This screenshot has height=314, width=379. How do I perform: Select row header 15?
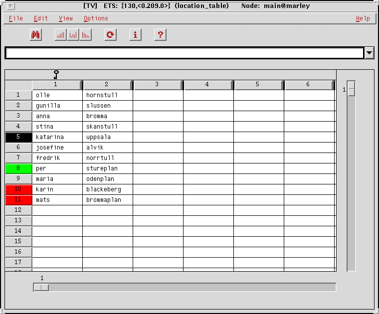(18, 242)
